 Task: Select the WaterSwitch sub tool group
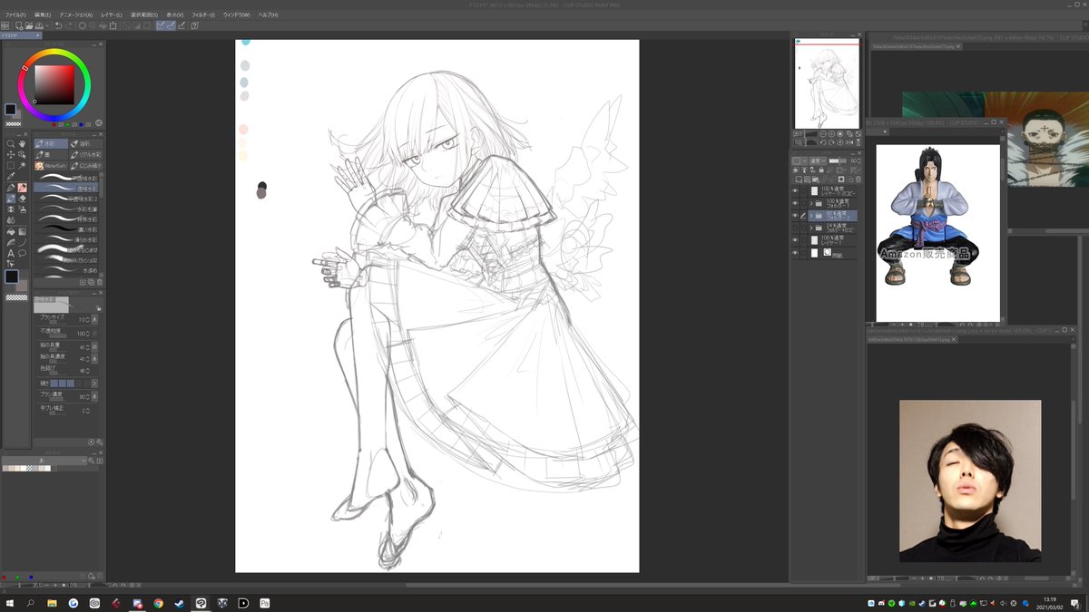(51, 166)
